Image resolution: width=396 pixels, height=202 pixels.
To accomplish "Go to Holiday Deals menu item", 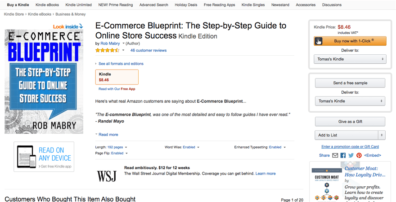I will [186, 5].
